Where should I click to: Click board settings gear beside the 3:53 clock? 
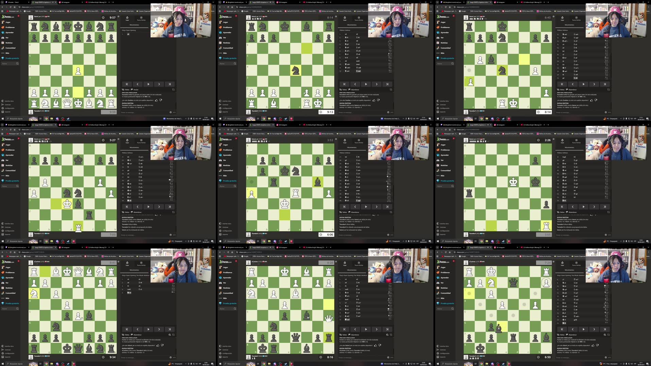(336, 139)
